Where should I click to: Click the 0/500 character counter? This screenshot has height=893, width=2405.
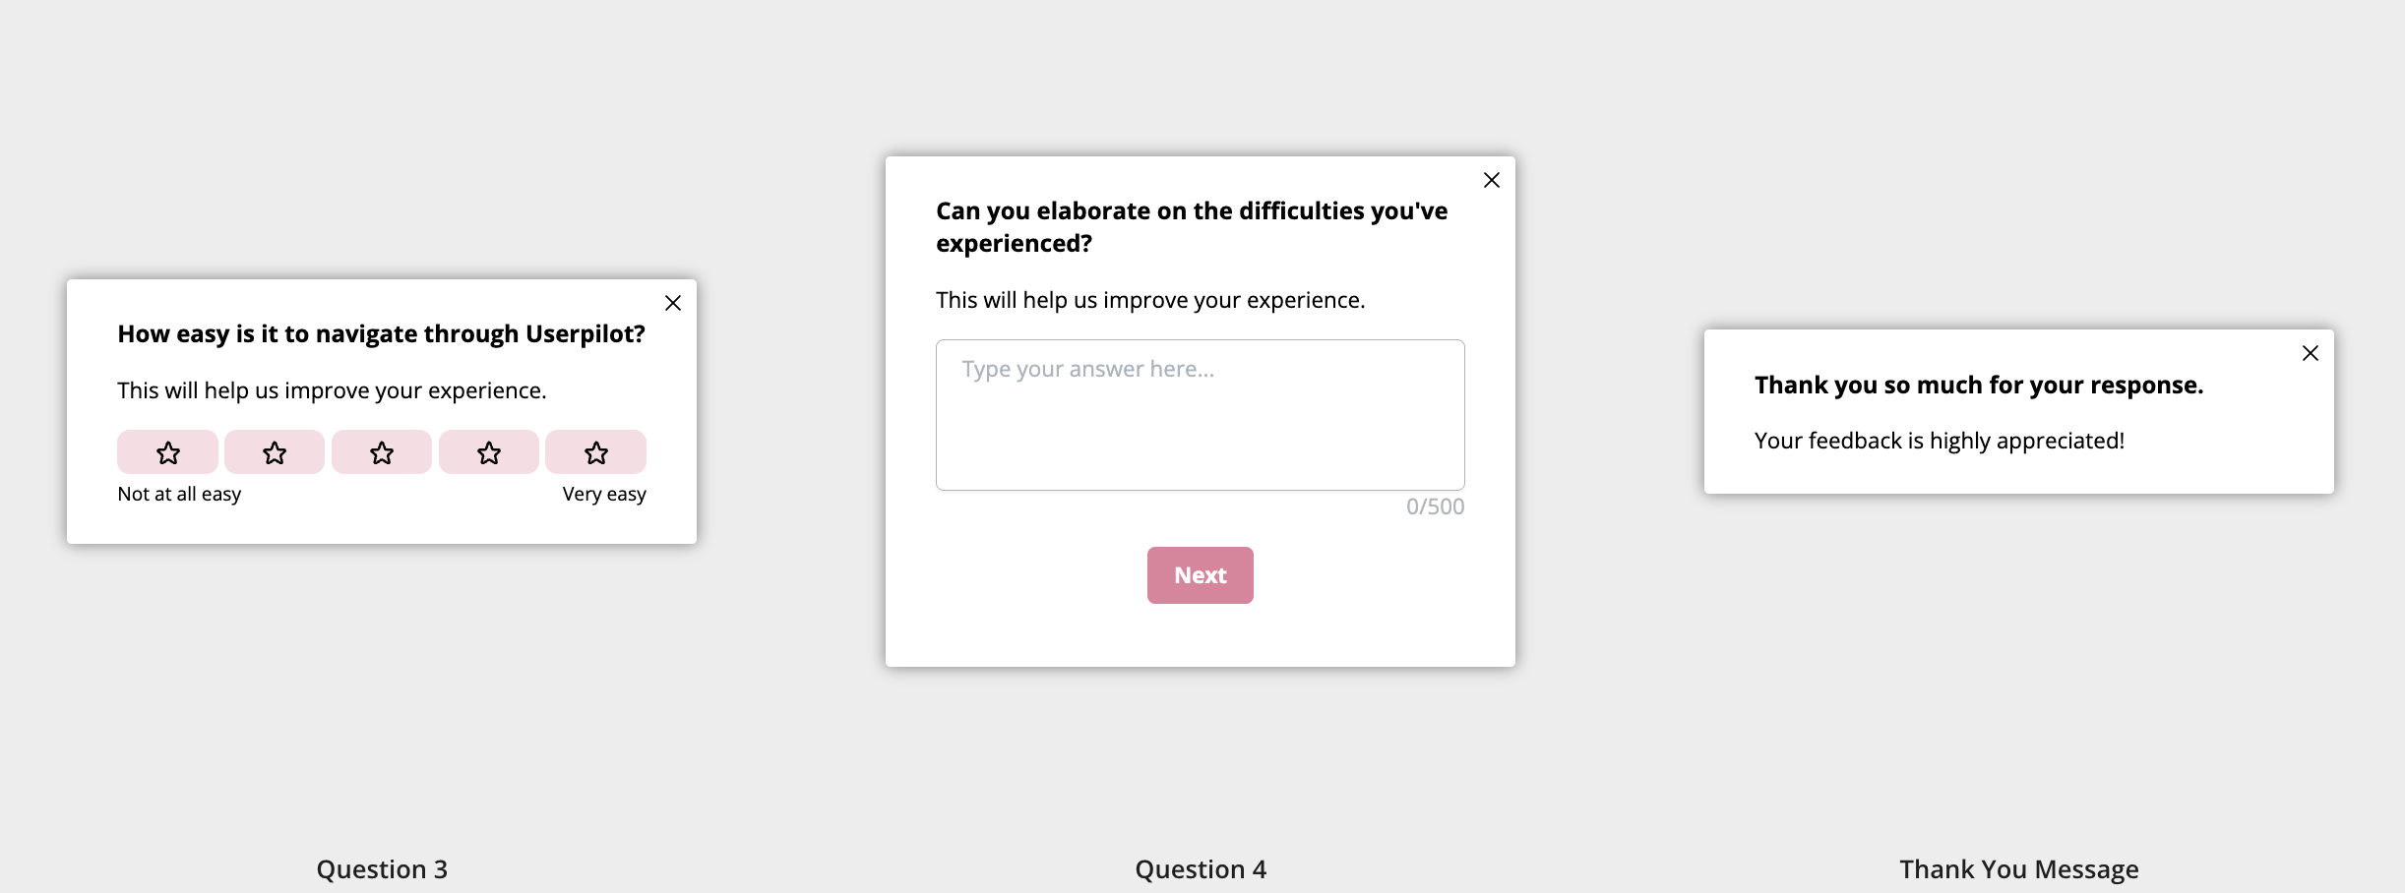(1435, 506)
